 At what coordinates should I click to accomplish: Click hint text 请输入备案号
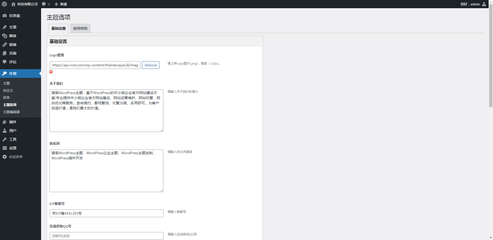click(x=177, y=212)
